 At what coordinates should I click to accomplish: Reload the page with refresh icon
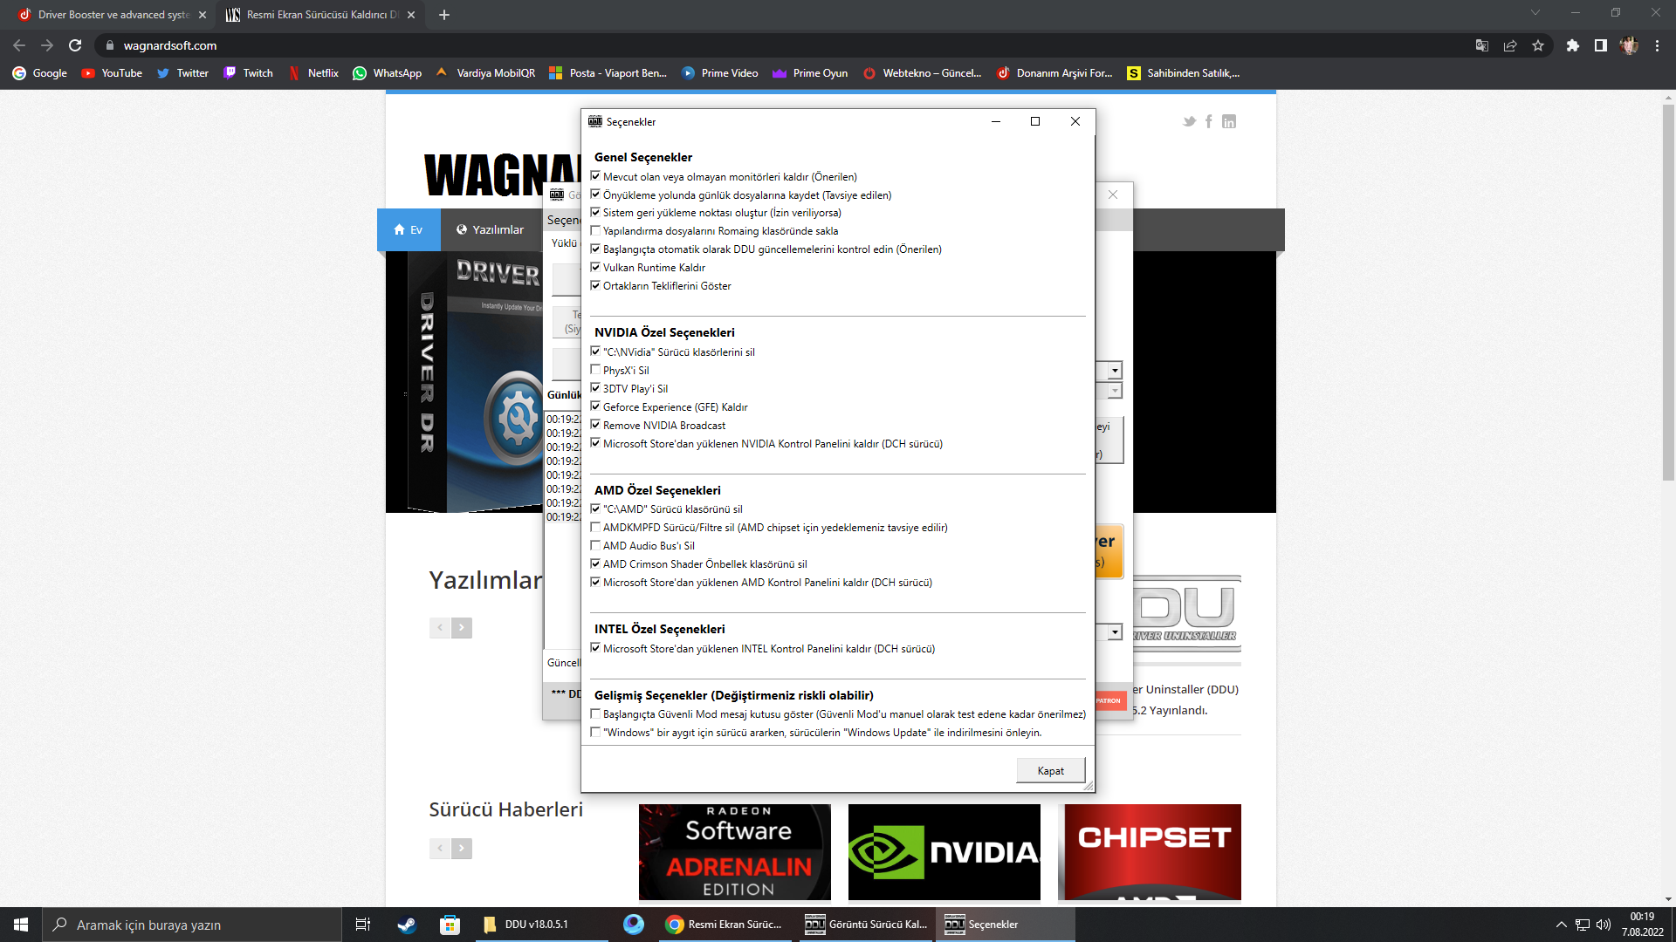[x=75, y=45]
